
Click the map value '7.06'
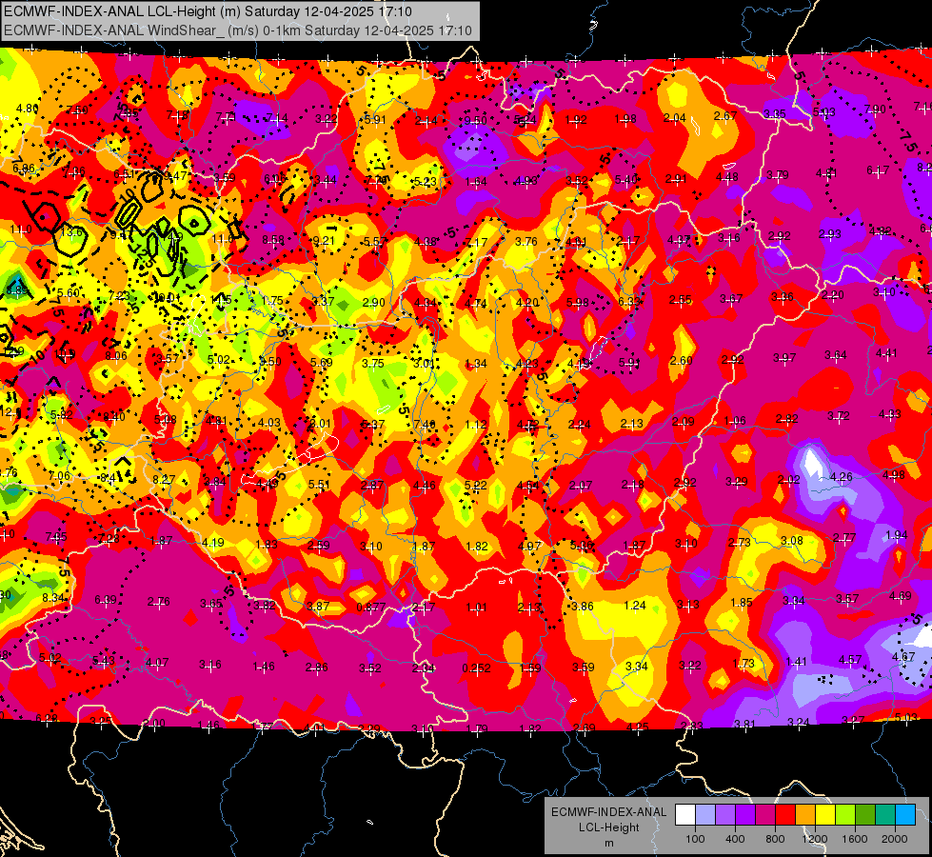pyautogui.click(x=59, y=476)
